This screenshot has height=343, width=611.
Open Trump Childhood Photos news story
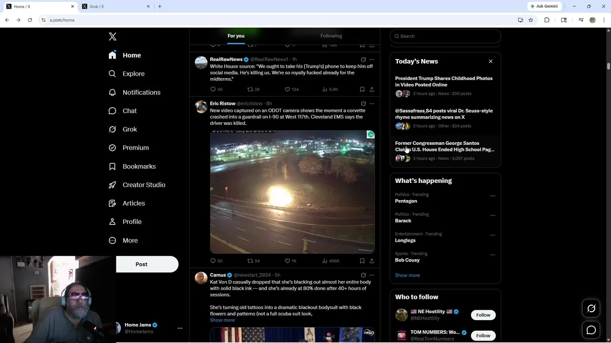coord(445,86)
